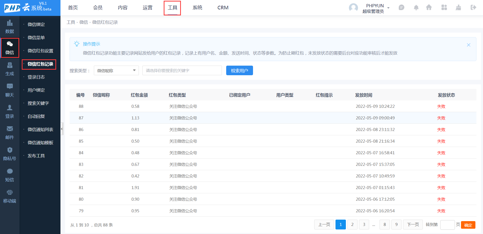This screenshot has width=483, height=234.
Task: Open the 邮件 sidebar section
Action: click(x=10, y=133)
